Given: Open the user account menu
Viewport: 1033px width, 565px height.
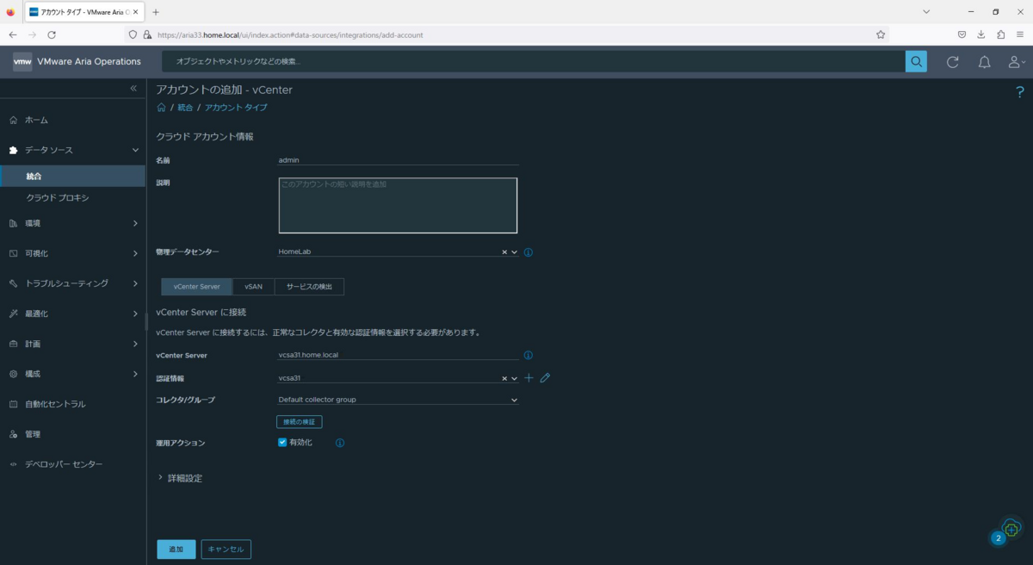Looking at the screenshot, I should (1017, 62).
